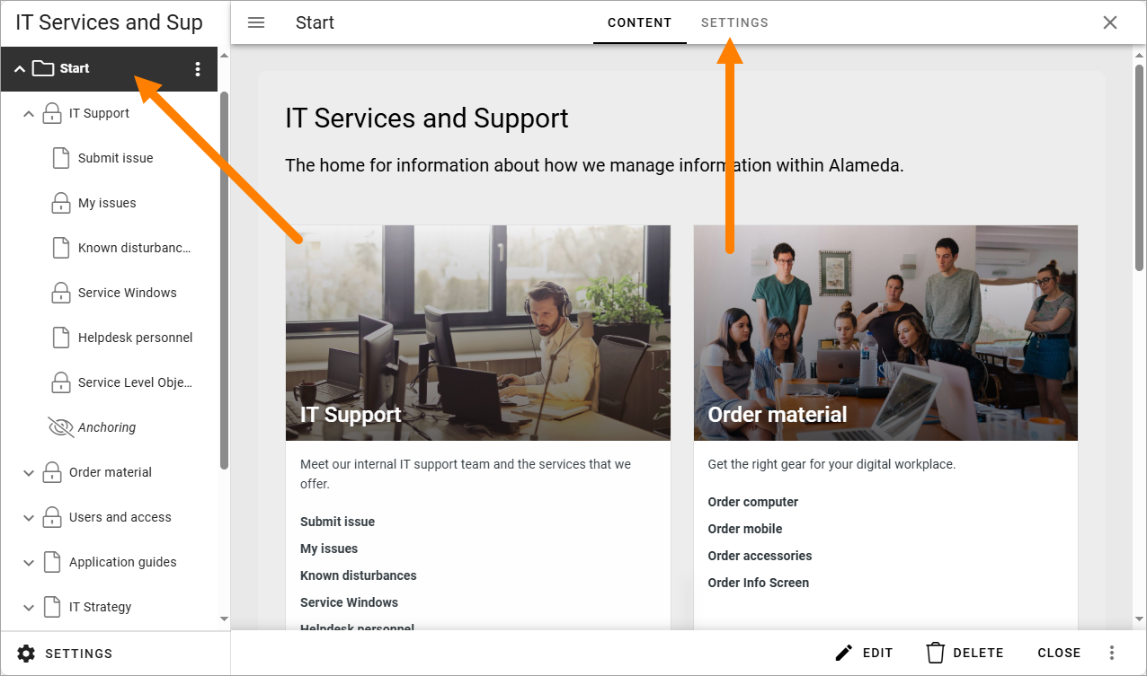
Task: Open SETTINGS at the sidebar bottom
Action: pyautogui.click(x=65, y=654)
